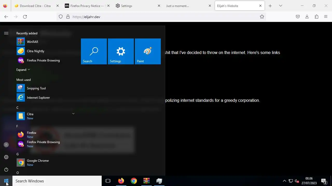Image resolution: width=332 pixels, height=186 pixels.
Task: Open Task View on the taskbar
Action: click(108, 181)
